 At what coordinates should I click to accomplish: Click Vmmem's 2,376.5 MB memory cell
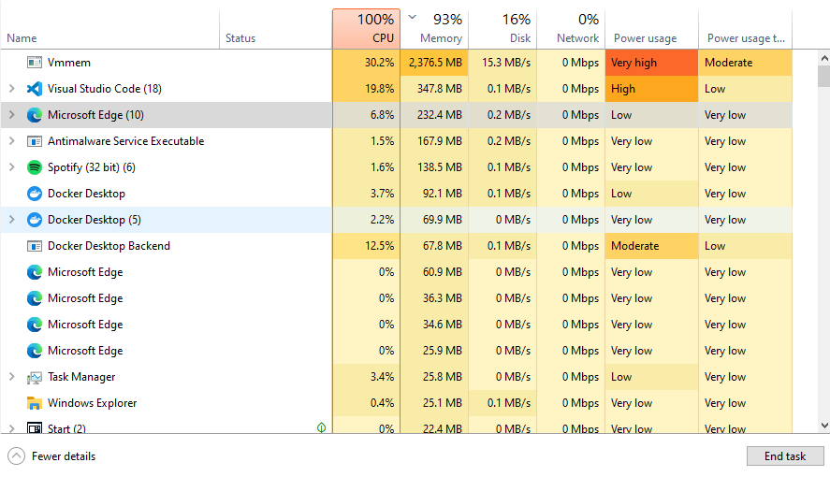click(x=434, y=63)
